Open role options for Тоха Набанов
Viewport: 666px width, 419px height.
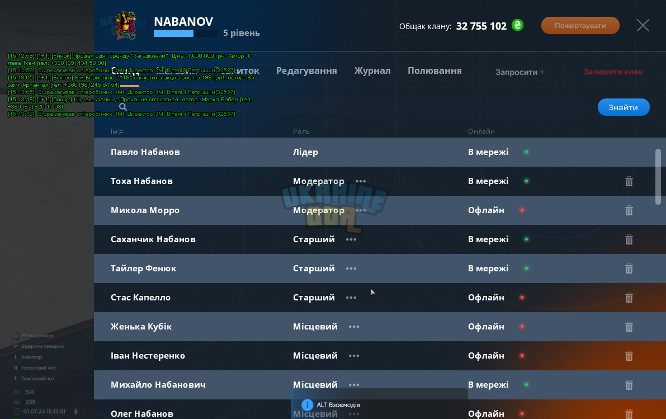(x=361, y=181)
